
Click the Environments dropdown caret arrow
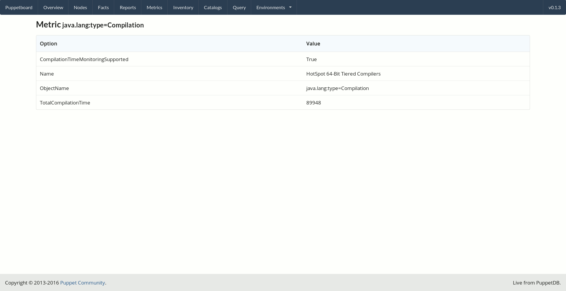click(x=290, y=7)
